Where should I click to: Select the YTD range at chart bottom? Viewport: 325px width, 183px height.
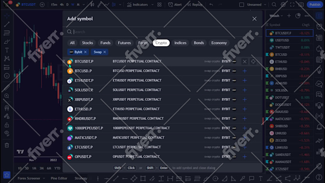[x=57, y=168]
